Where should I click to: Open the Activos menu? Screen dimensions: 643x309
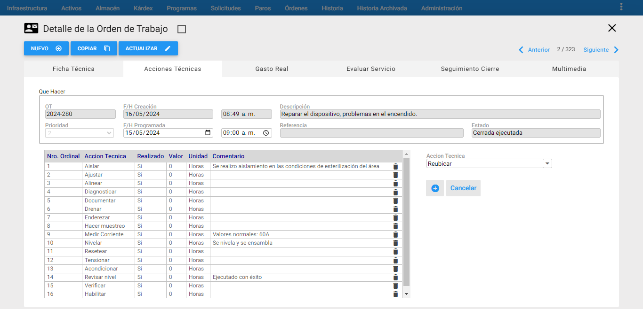pyautogui.click(x=71, y=8)
